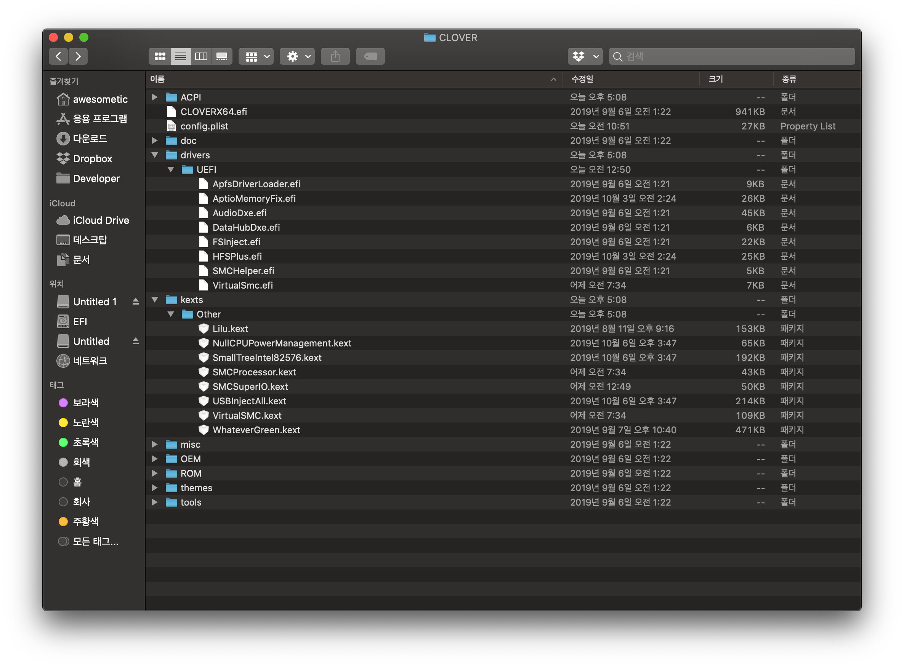Open iCloud Drive in sidebar
The height and width of the screenshot is (667, 904).
pyautogui.click(x=100, y=220)
